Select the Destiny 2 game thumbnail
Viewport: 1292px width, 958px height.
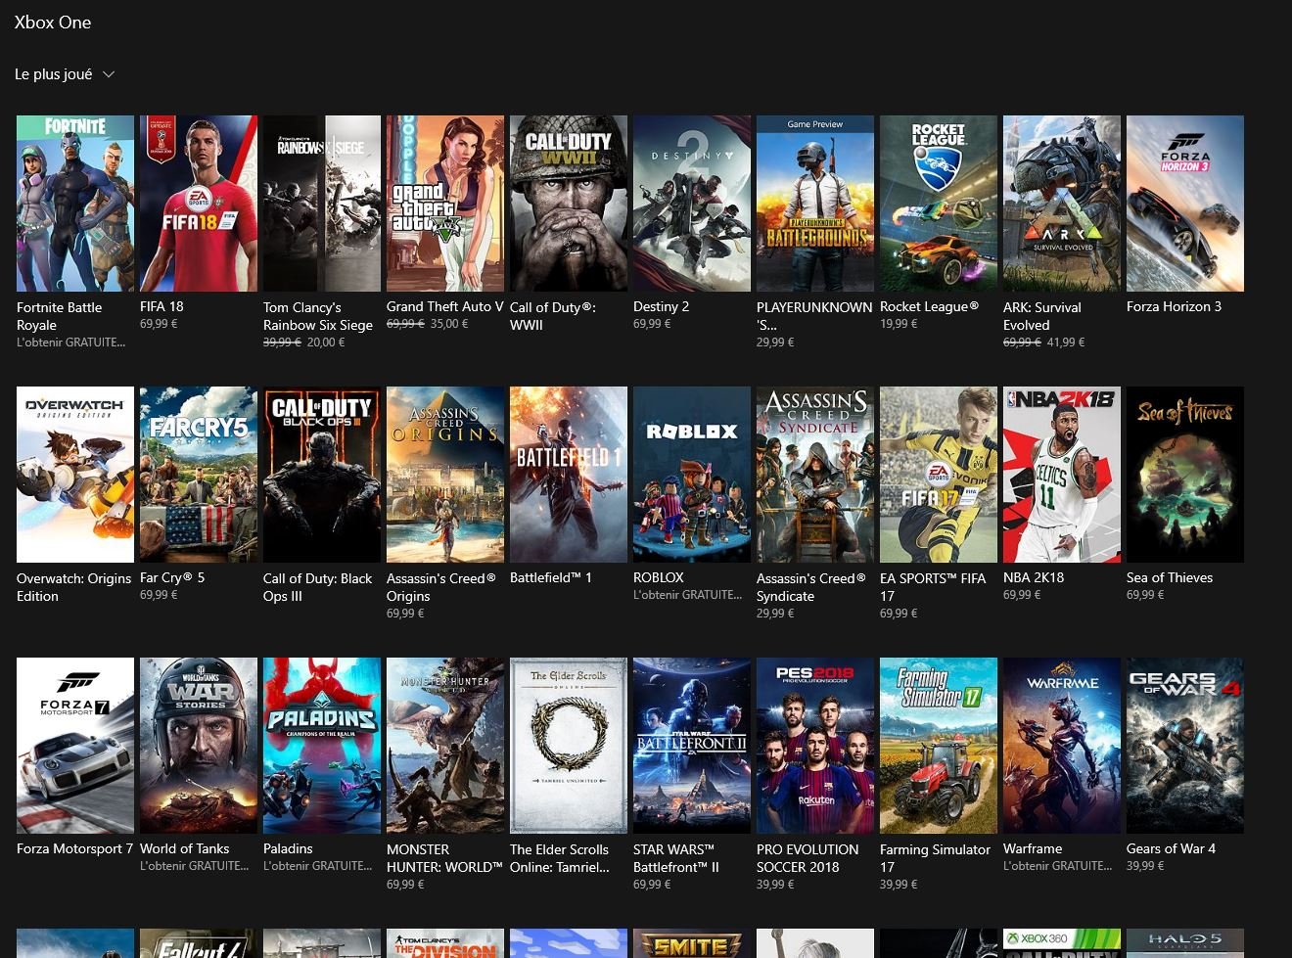tap(692, 204)
